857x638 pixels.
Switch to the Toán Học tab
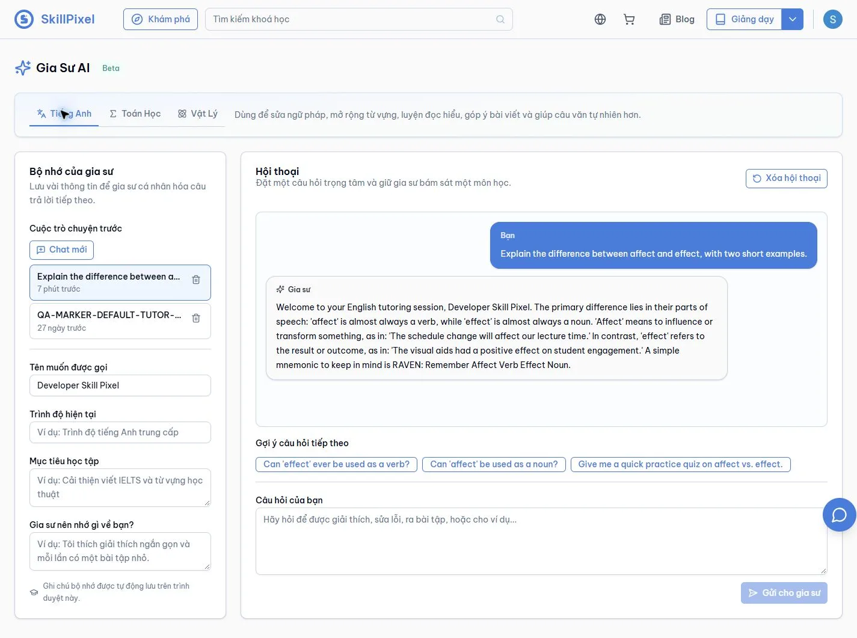pyautogui.click(x=135, y=114)
